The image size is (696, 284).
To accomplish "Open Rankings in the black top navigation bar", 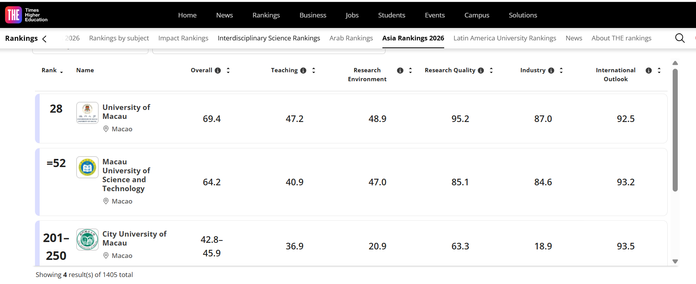I will (x=266, y=15).
